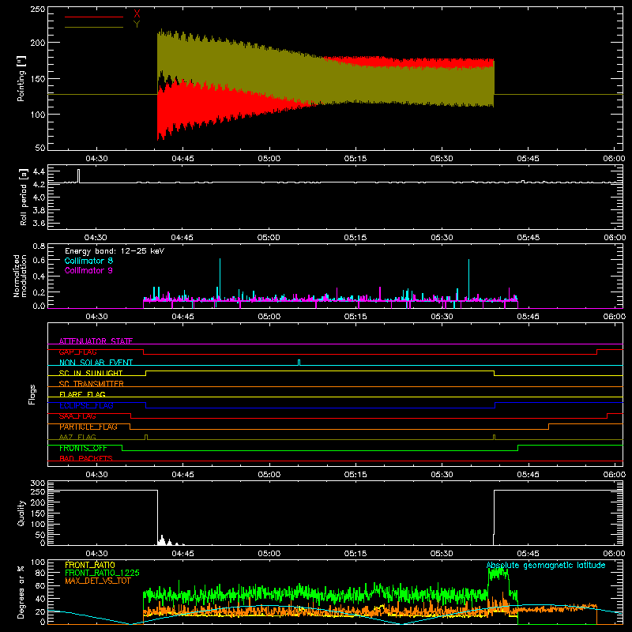Click the Normalized modulation axis label

pyautogui.click(x=20, y=276)
